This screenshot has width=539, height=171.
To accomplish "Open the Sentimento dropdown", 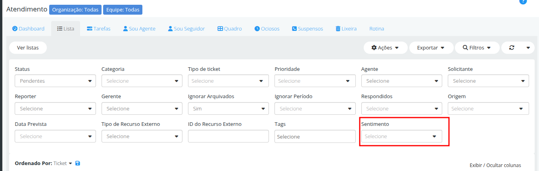I will [401, 136].
